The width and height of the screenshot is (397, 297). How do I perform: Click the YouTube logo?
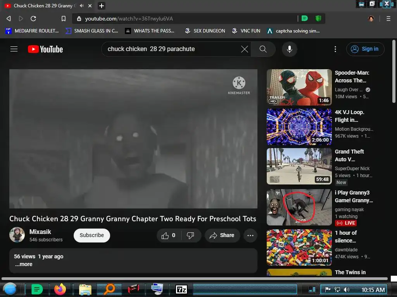pyautogui.click(x=45, y=49)
